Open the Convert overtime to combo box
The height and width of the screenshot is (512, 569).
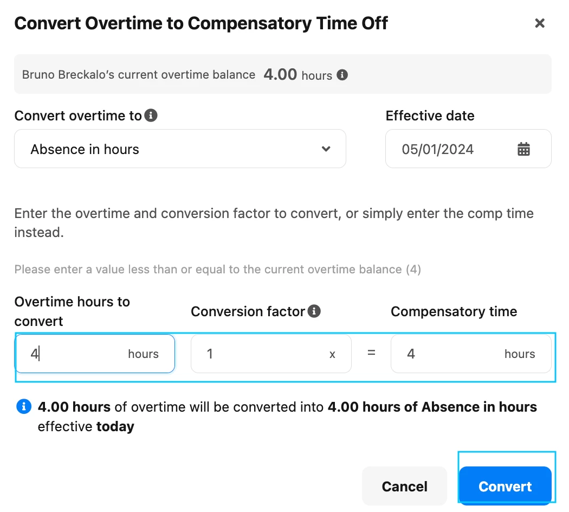(x=180, y=149)
